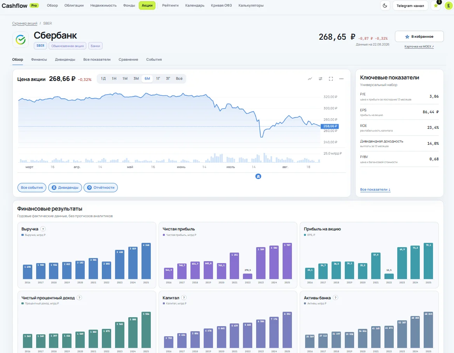The width and height of the screenshot is (454, 353).
Task: Open help icon next to Чистый процентный доход
Action: (x=79, y=298)
